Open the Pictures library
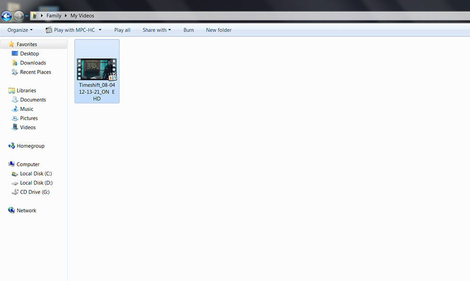470x281 pixels. pos(29,118)
